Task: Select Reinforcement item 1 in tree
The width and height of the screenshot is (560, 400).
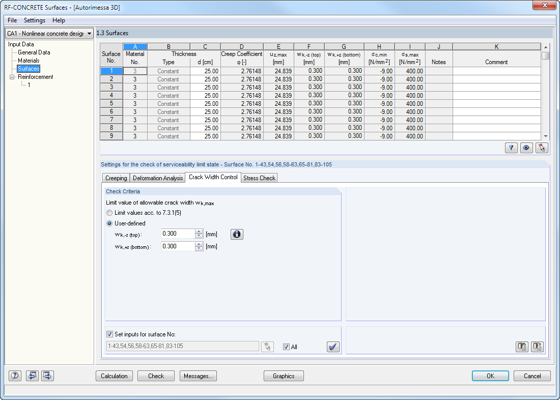Action: [29, 85]
